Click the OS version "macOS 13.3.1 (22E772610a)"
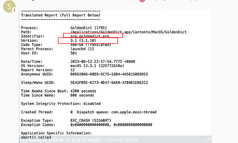This screenshot has height=143, width=238. 97,66
